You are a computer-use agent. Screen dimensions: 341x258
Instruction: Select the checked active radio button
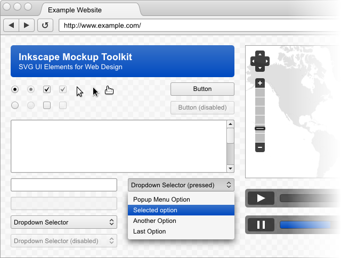[15, 89]
